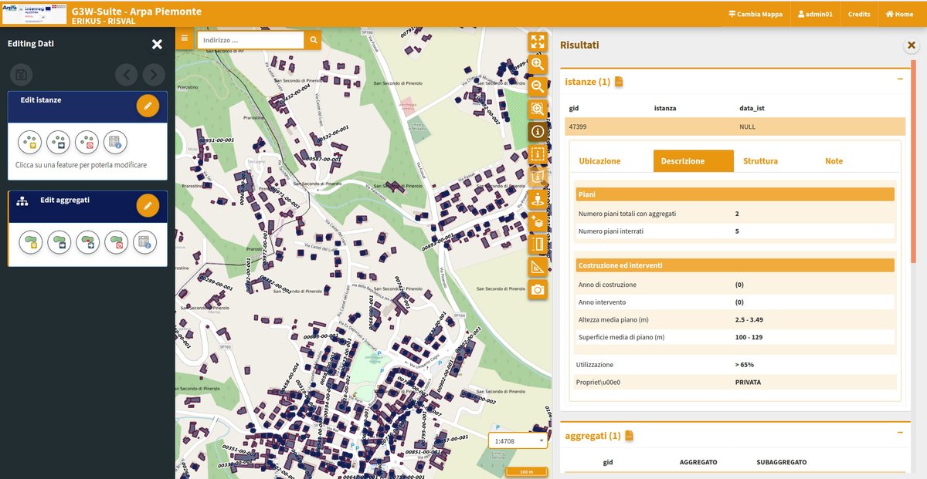Screen dimensions: 927x479
Task: Activate the query info tool
Action: click(538, 131)
